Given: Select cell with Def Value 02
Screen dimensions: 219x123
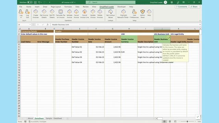Looking at the screenshot, I should pos(80,52).
